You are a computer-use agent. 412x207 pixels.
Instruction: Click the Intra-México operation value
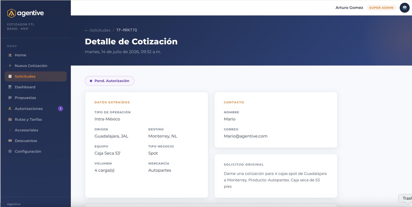[107, 119]
